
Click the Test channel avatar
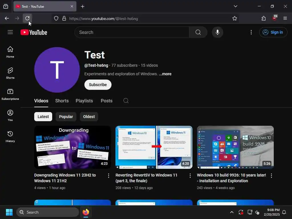click(57, 70)
